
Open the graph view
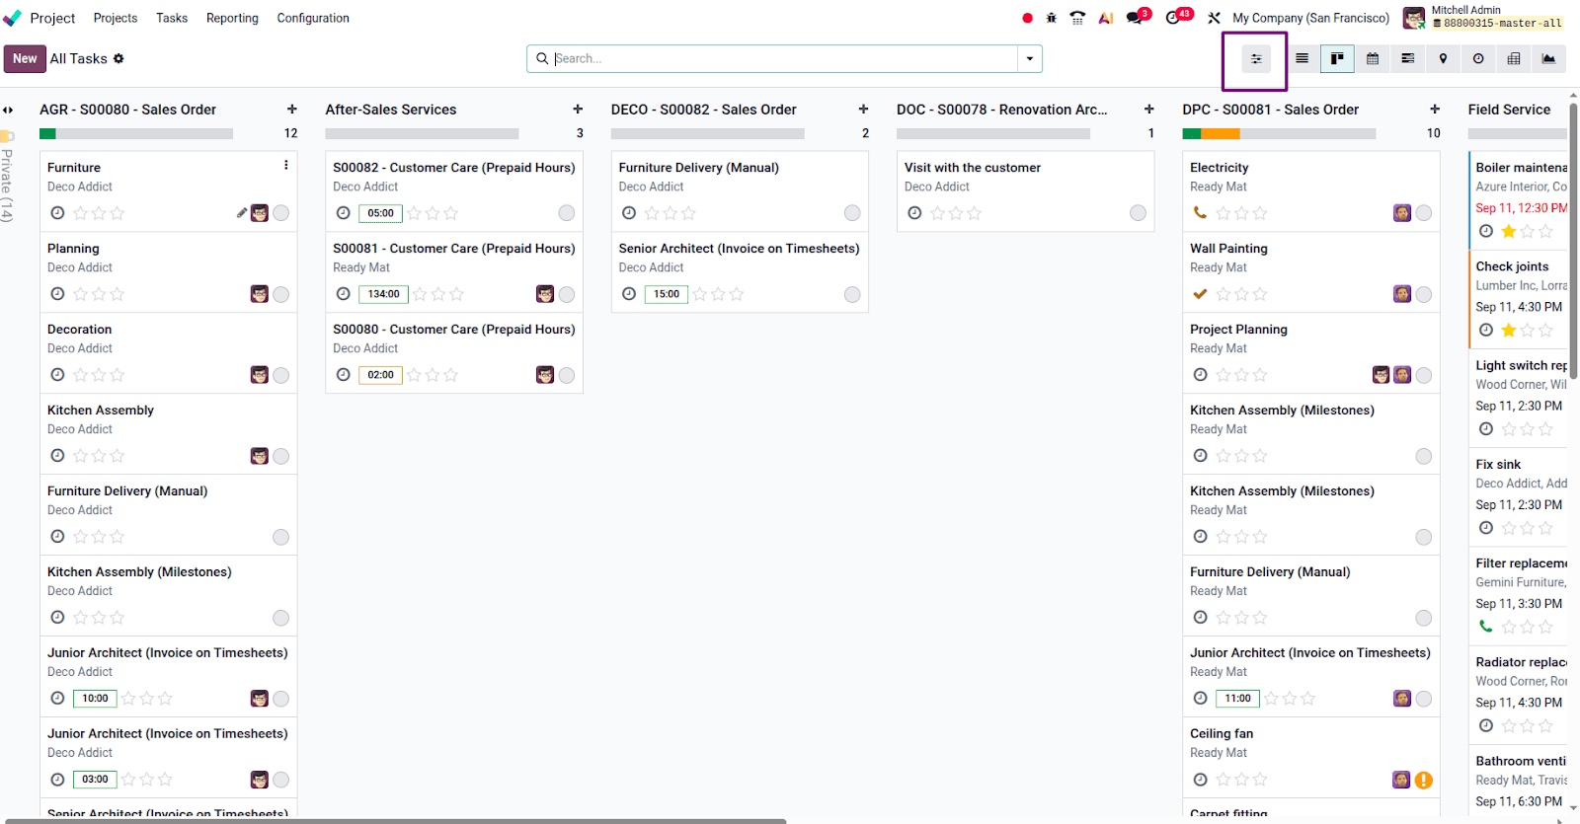pyautogui.click(x=1548, y=59)
